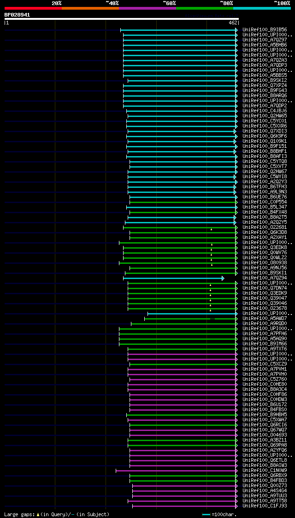Open hit UniRef100_A9TXT6
The width and height of the screenshot is (295, 518).
tap(265, 349)
